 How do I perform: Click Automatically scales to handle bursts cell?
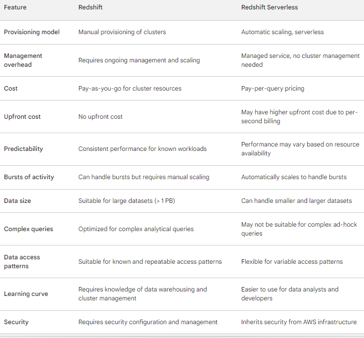(294, 177)
